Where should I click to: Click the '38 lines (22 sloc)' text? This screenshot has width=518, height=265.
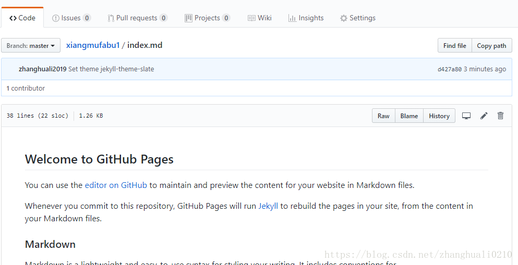[x=38, y=116]
